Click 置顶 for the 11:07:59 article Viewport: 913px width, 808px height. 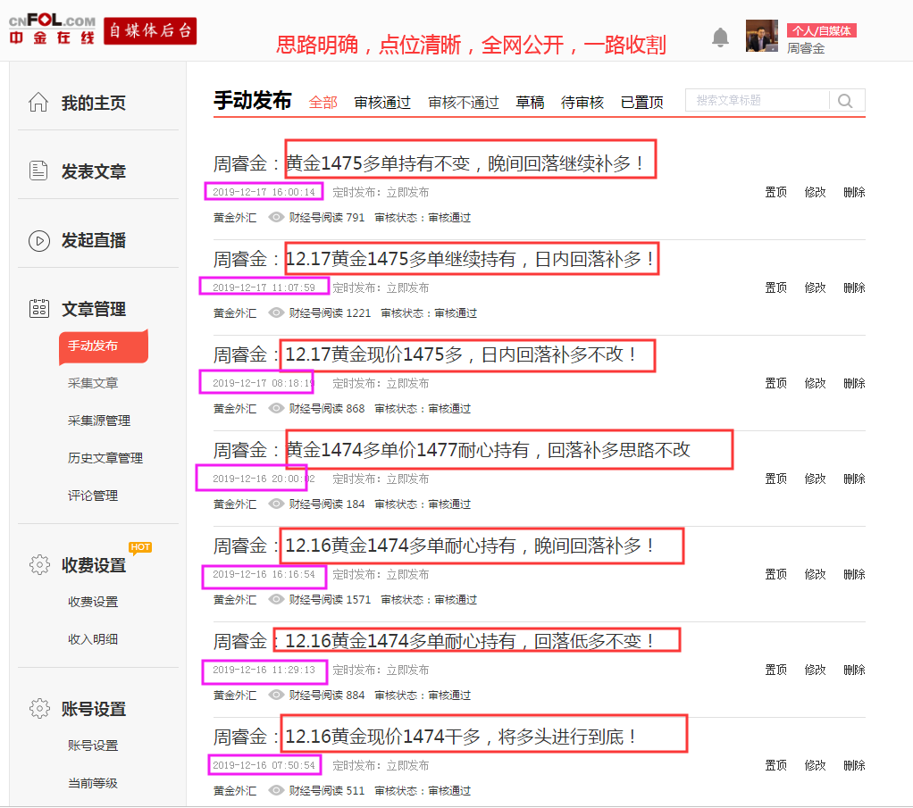(x=775, y=287)
